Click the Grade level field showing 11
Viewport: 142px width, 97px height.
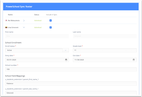pyautogui.click(x=105, y=50)
